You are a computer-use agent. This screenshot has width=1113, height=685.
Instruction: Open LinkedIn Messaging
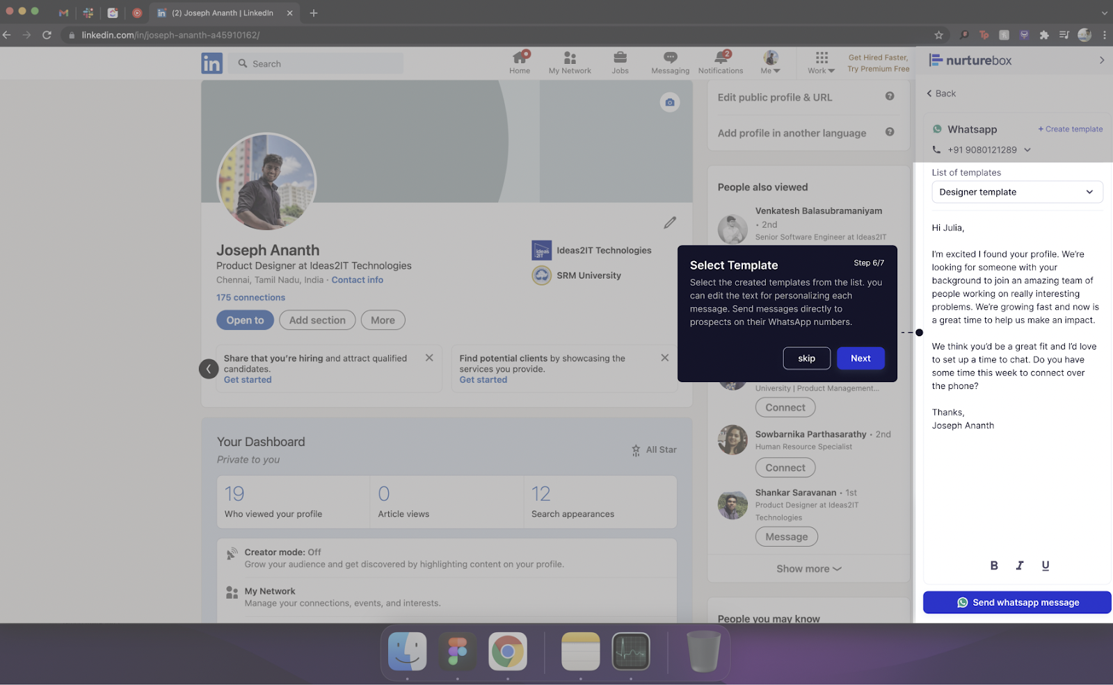pos(670,62)
